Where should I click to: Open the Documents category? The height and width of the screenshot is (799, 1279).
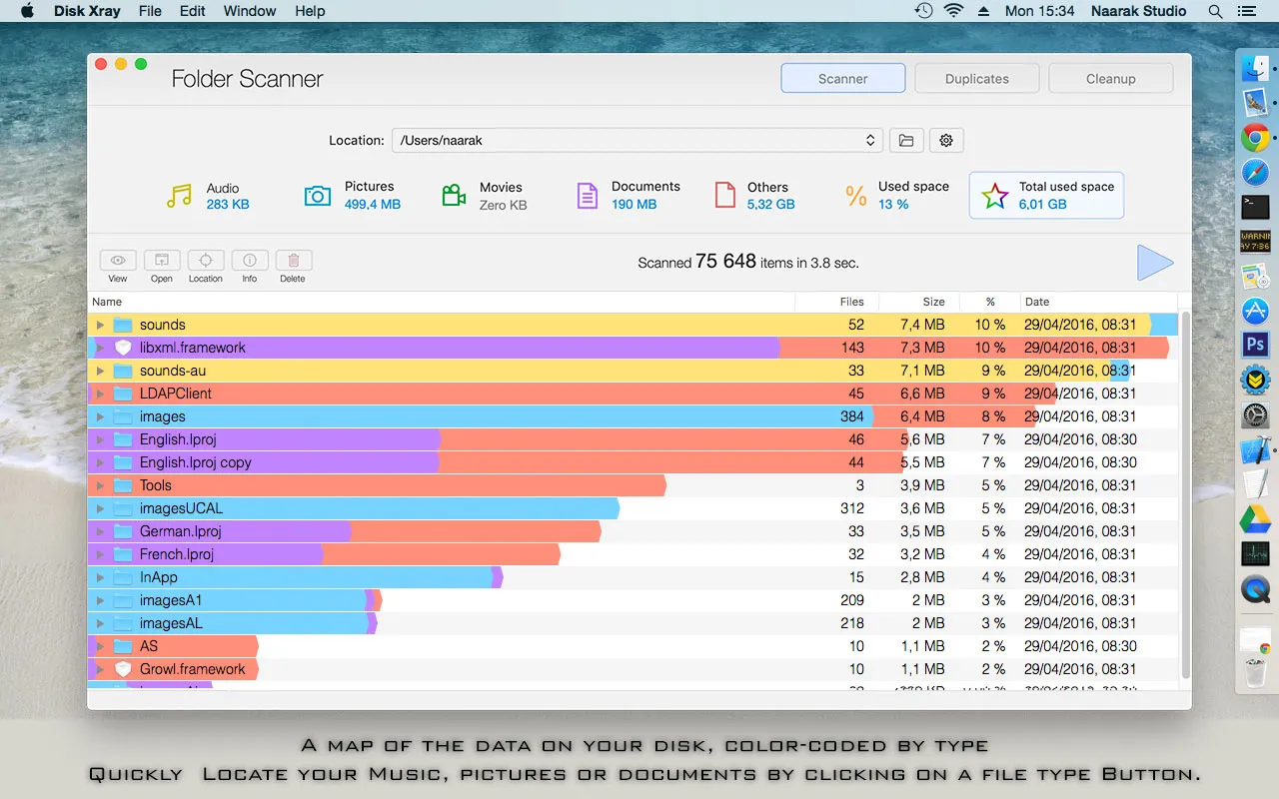pos(587,195)
